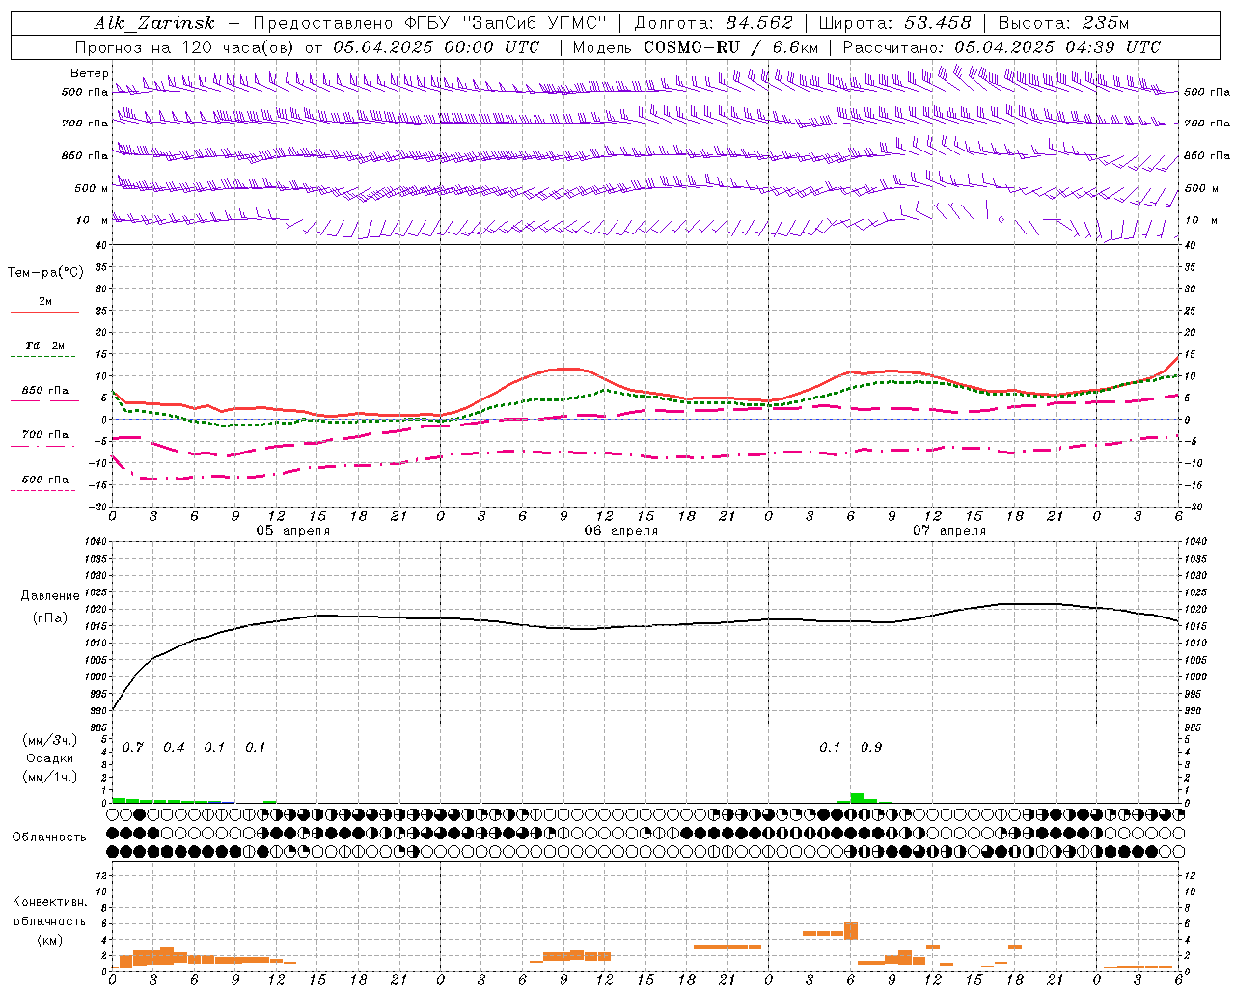The height and width of the screenshot is (988, 1235).
Task: Select the Конвективн. label
Action: click(50, 902)
